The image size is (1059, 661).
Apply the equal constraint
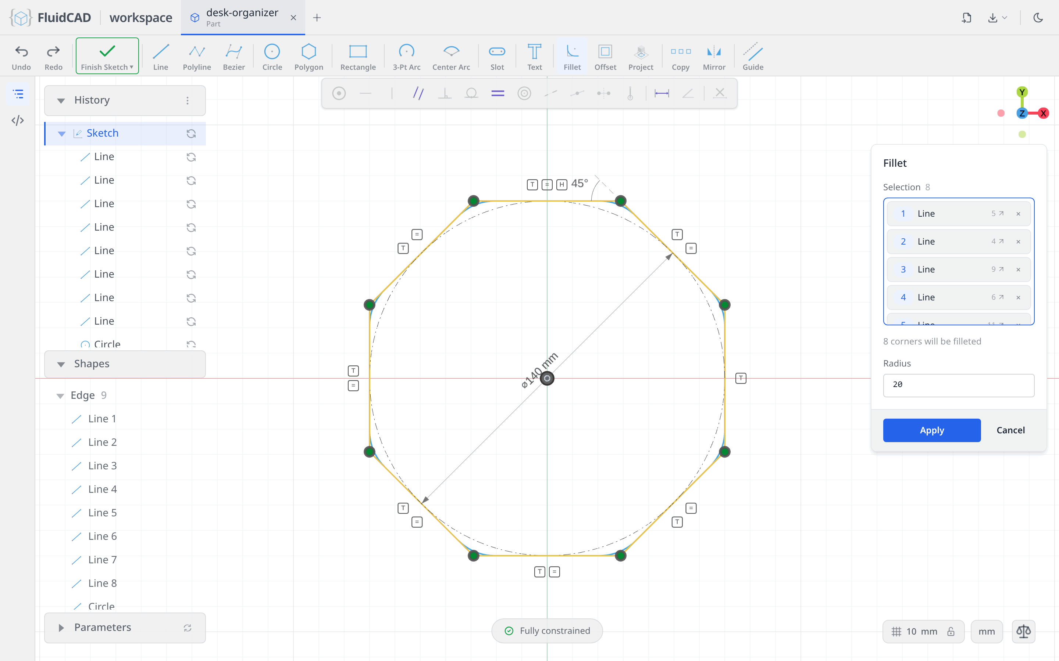click(498, 93)
